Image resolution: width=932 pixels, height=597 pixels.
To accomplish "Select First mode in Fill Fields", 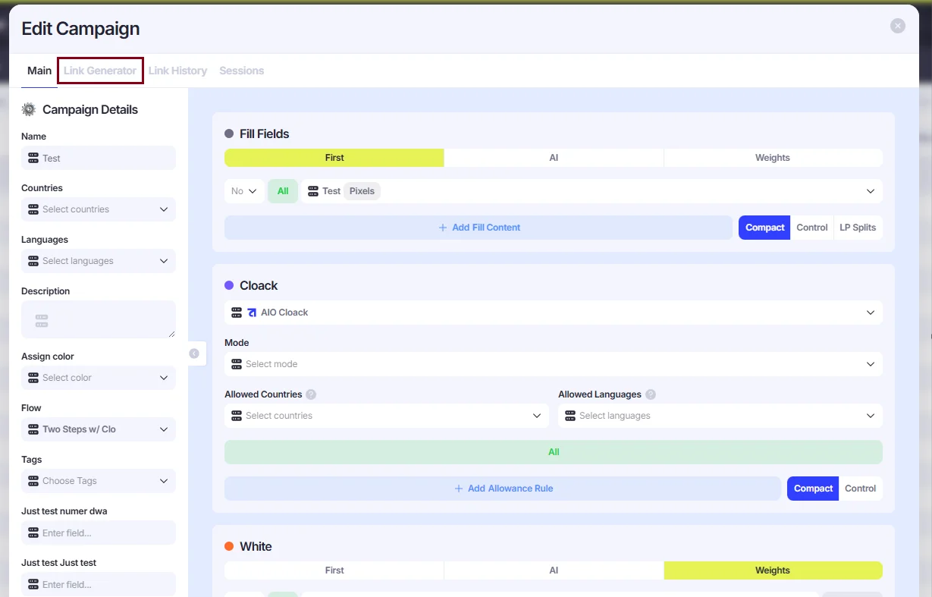I will click(x=334, y=158).
